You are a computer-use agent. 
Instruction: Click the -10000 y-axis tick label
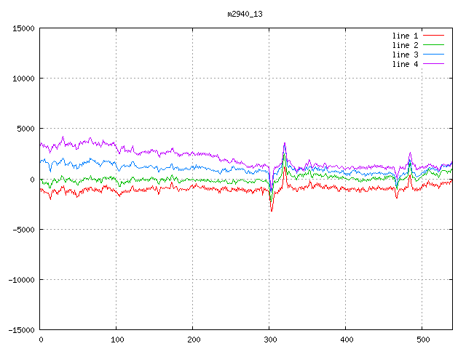21,279
